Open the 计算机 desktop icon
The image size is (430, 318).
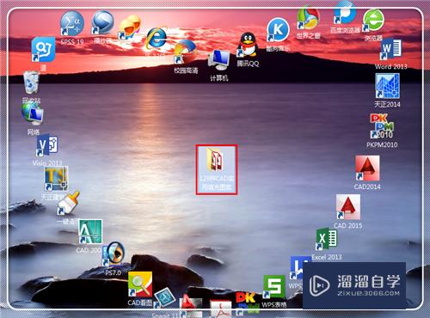[219, 60]
